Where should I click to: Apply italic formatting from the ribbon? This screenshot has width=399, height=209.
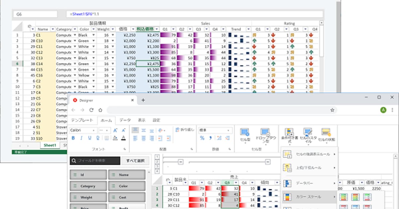tap(82, 138)
